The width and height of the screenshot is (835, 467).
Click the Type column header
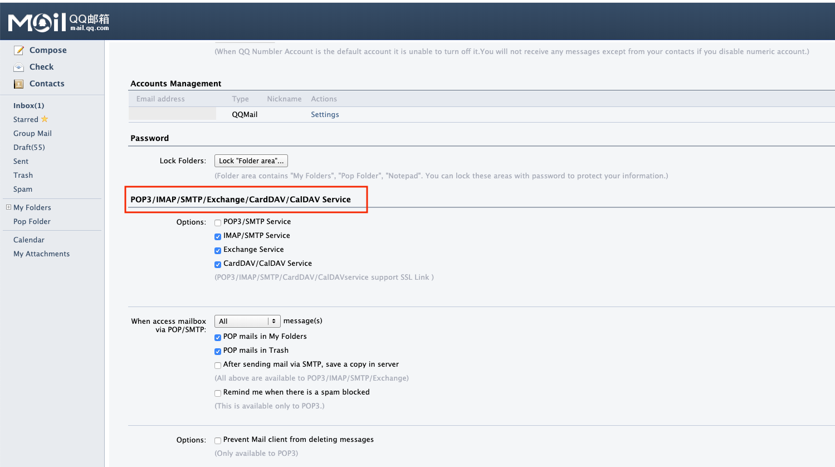(x=241, y=99)
